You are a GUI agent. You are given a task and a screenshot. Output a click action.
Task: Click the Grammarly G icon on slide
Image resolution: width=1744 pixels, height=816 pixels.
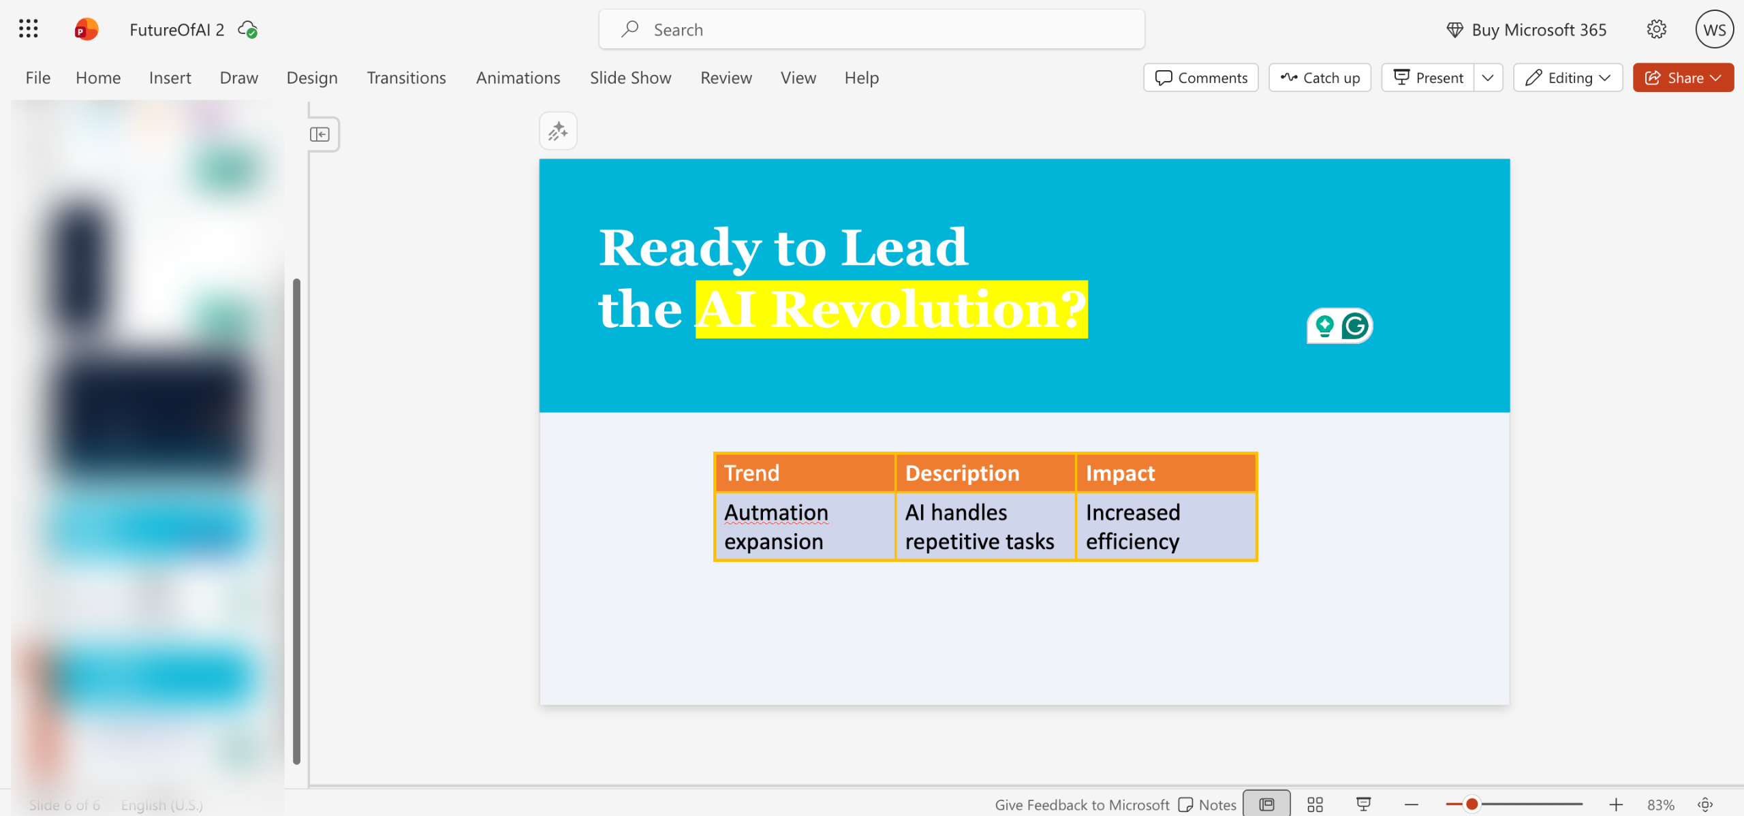1355,326
